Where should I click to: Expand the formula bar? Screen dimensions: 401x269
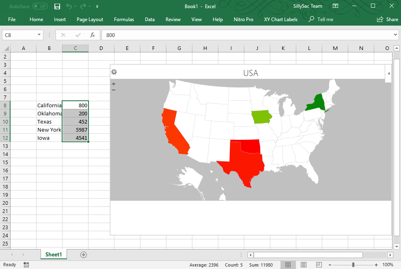[395, 35]
